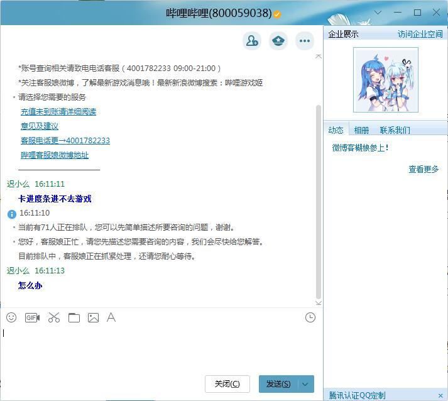Click the 请选择您需要的服务 line
Viewport: 448px width, 401px height.
[52, 97]
